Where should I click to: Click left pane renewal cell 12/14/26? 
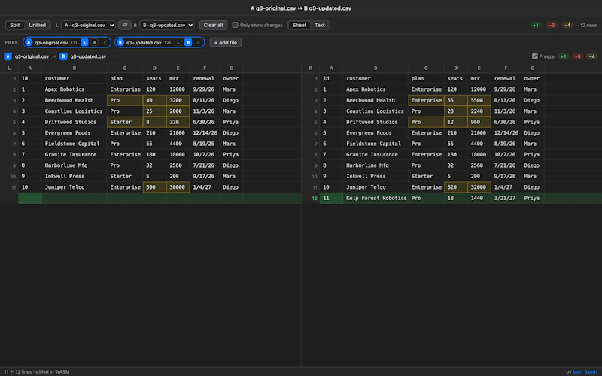205,133
